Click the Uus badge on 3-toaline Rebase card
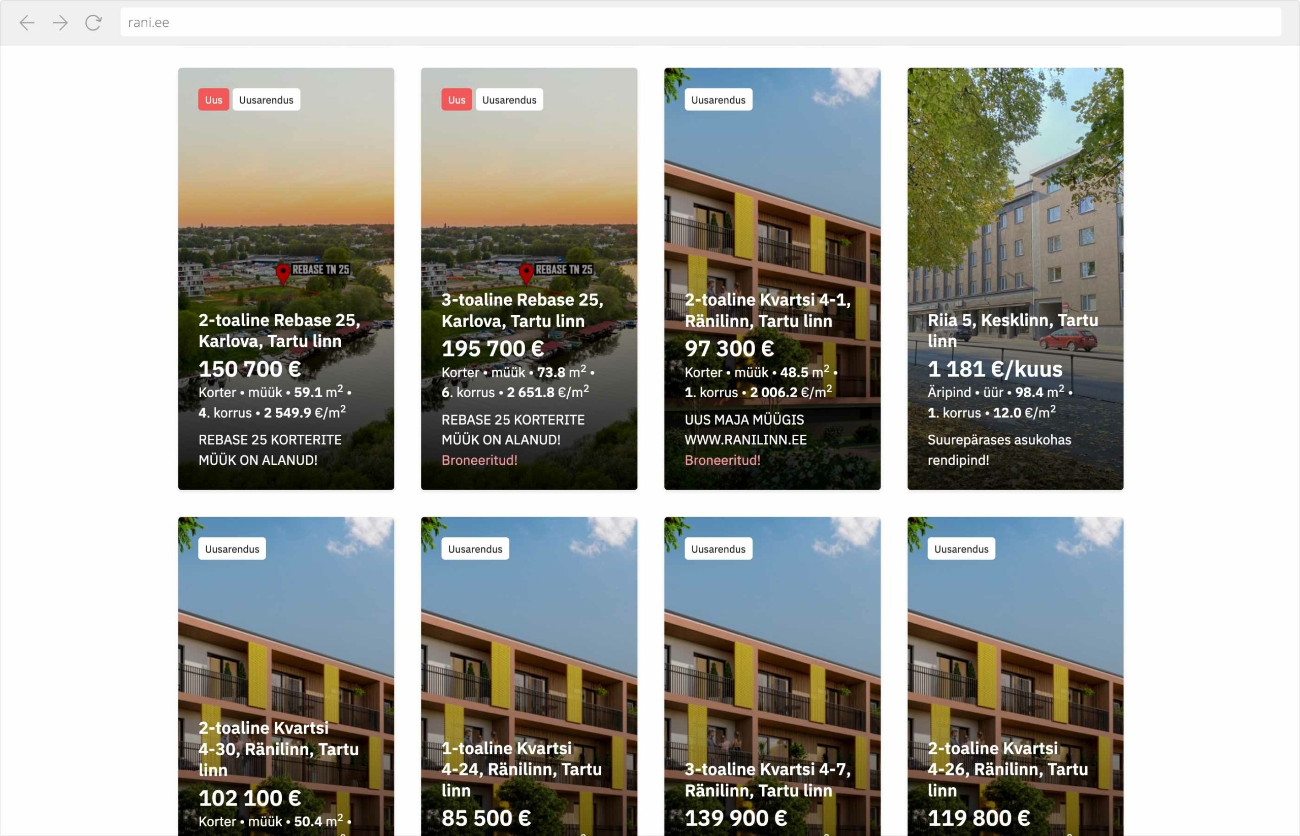Screen dimensions: 1300x836 click(x=457, y=100)
